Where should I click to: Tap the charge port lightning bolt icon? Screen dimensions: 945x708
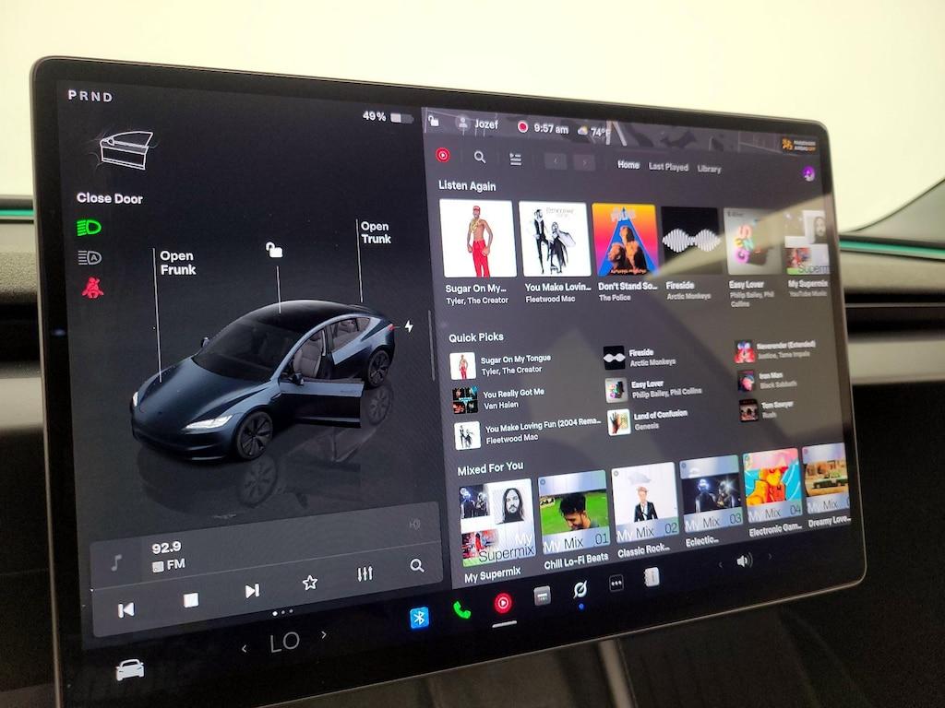409,326
